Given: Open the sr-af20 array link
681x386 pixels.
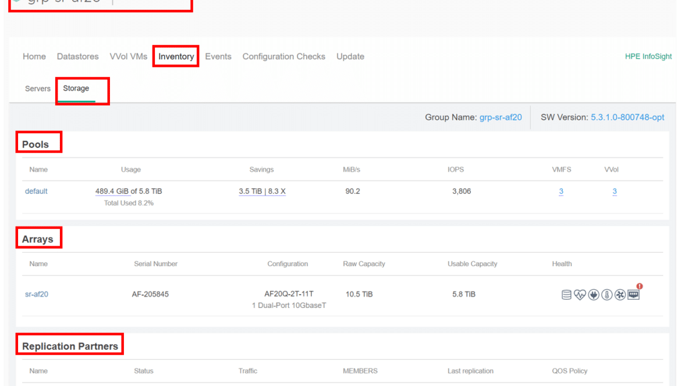Looking at the screenshot, I should [37, 294].
